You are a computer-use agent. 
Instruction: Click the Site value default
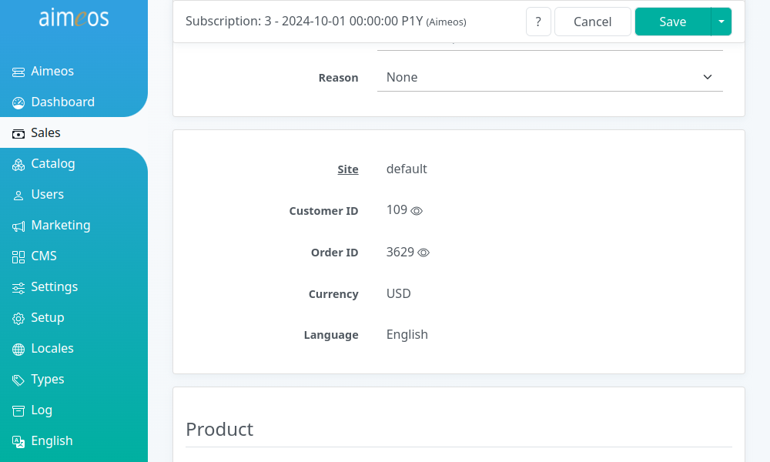(407, 169)
